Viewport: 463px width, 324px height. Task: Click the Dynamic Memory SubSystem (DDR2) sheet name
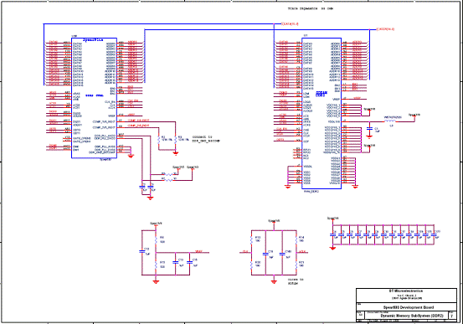[412, 316]
